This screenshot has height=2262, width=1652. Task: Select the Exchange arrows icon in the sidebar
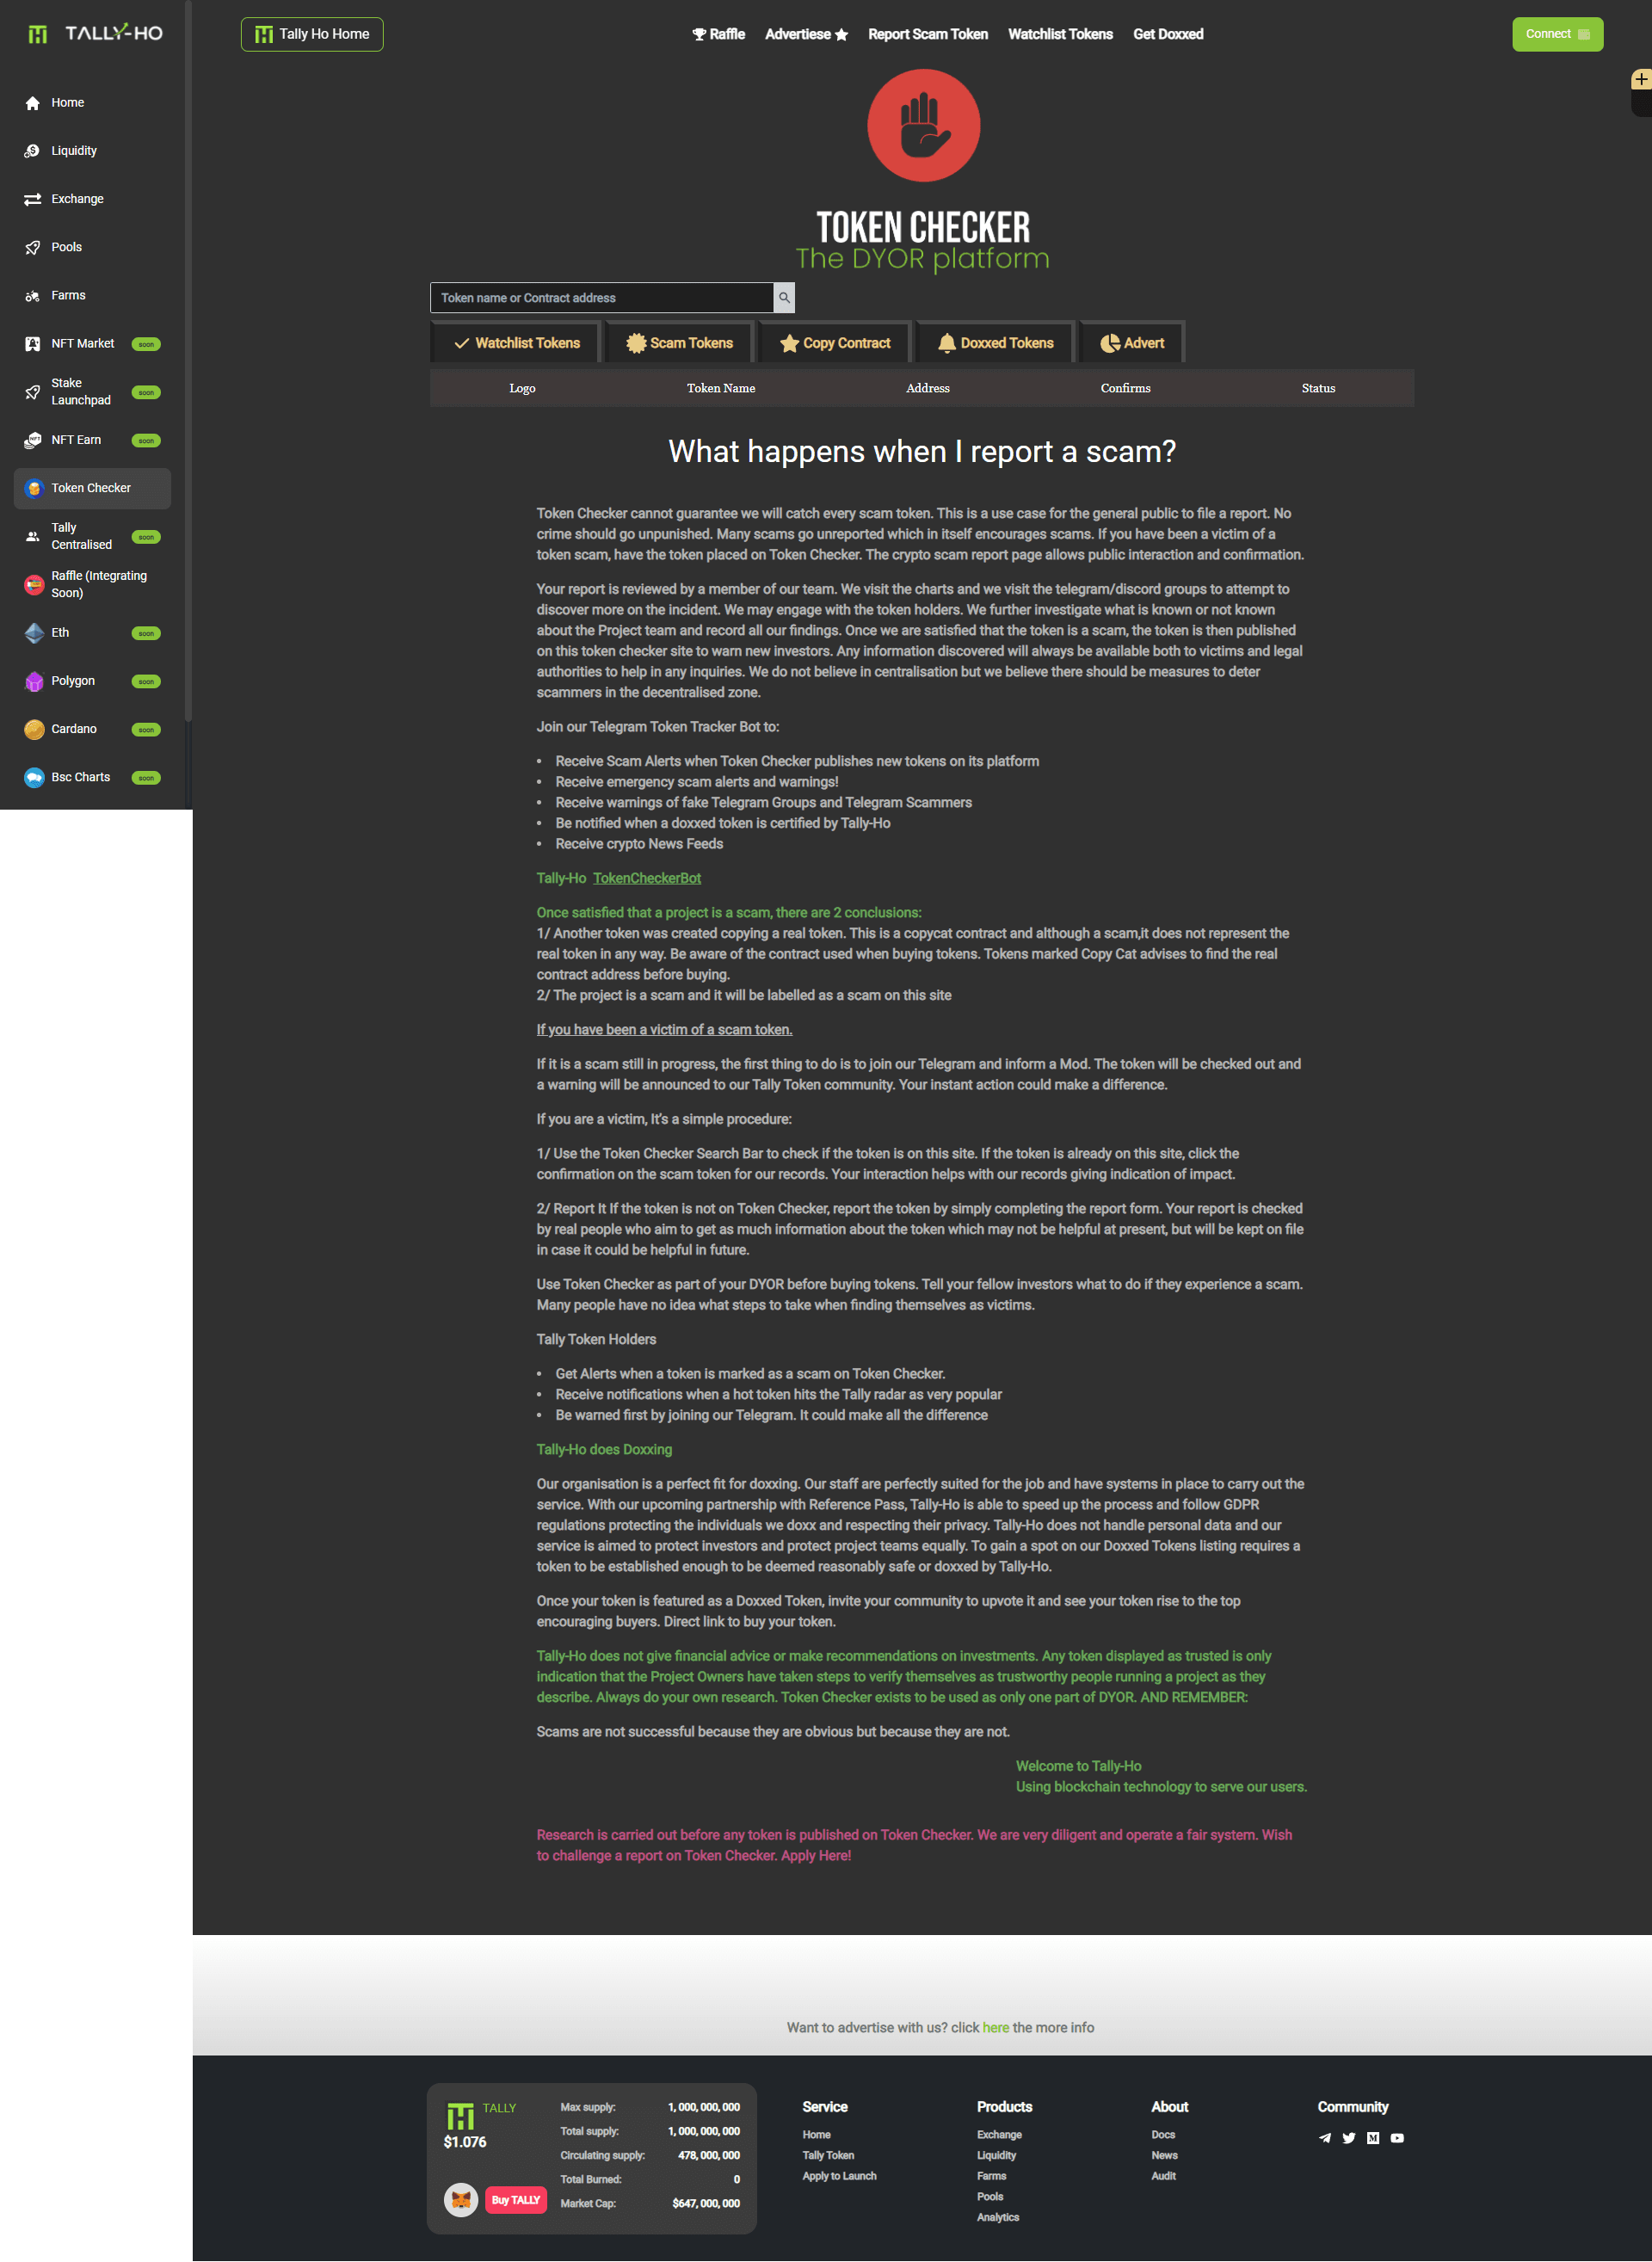coord(33,199)
